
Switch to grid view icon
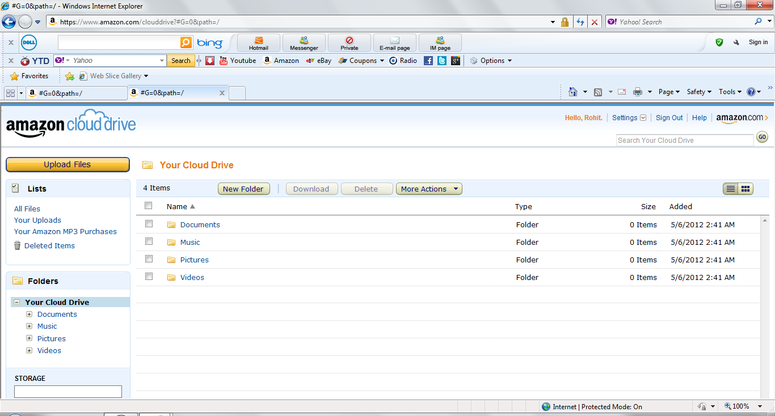pyautogui.click(x=745, y=189)
